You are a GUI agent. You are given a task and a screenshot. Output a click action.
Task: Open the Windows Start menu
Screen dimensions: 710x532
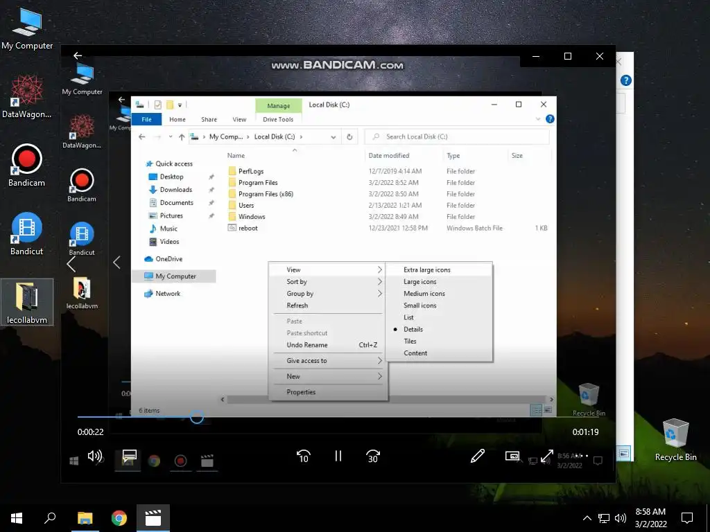click(x=17, y=518)
